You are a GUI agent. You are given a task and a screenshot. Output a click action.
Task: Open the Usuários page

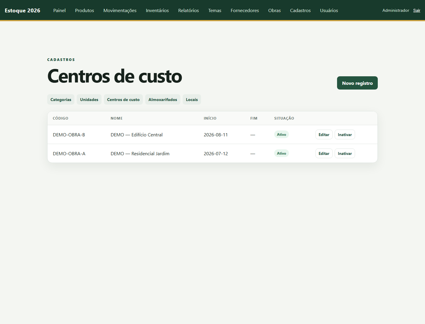329,10
